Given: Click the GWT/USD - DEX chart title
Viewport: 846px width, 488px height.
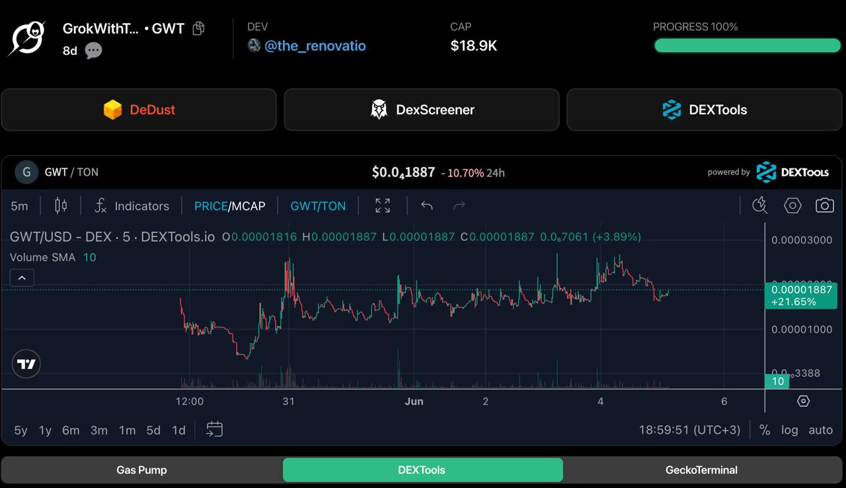Looking at the screenshot, I should coord(112,236).
